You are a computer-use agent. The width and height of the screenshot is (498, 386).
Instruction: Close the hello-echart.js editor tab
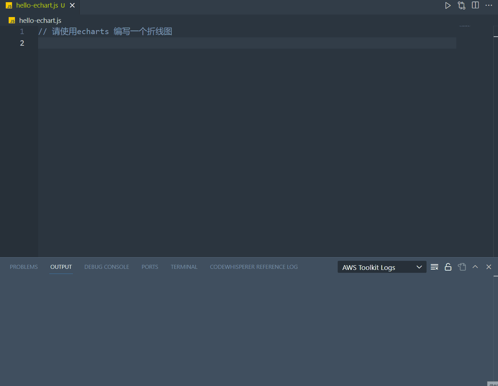72,5
